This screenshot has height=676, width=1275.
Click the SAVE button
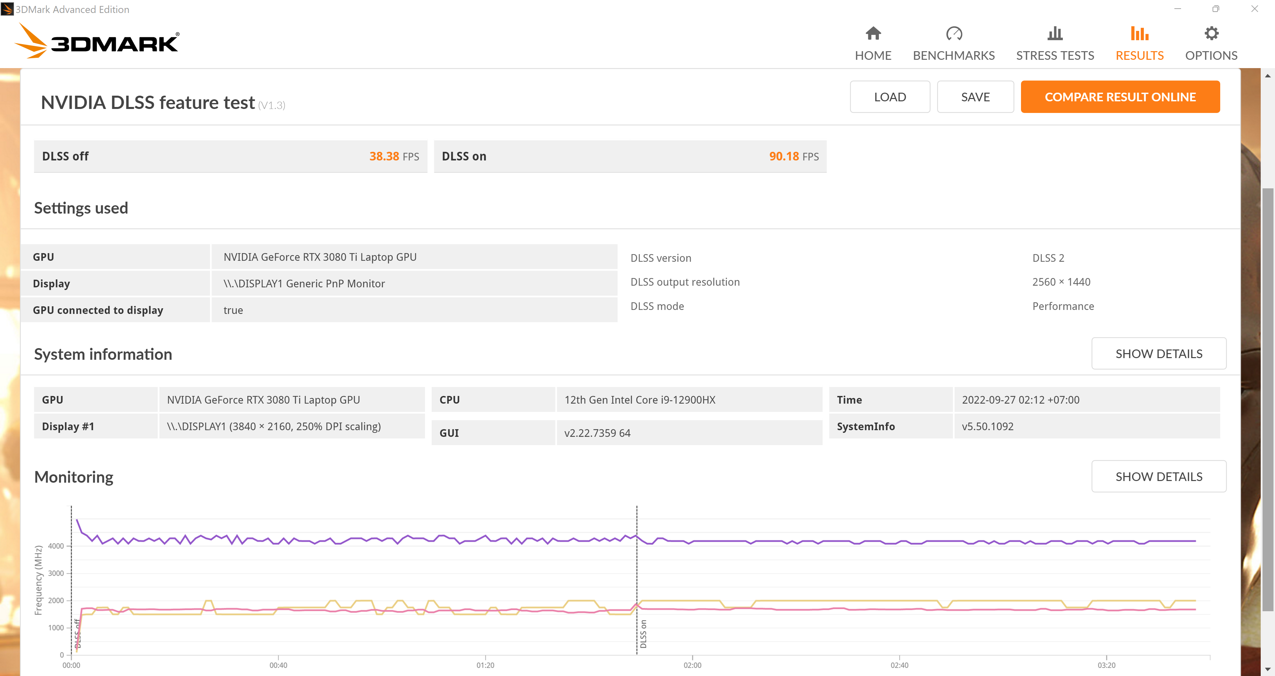click(x=975, y=97)
